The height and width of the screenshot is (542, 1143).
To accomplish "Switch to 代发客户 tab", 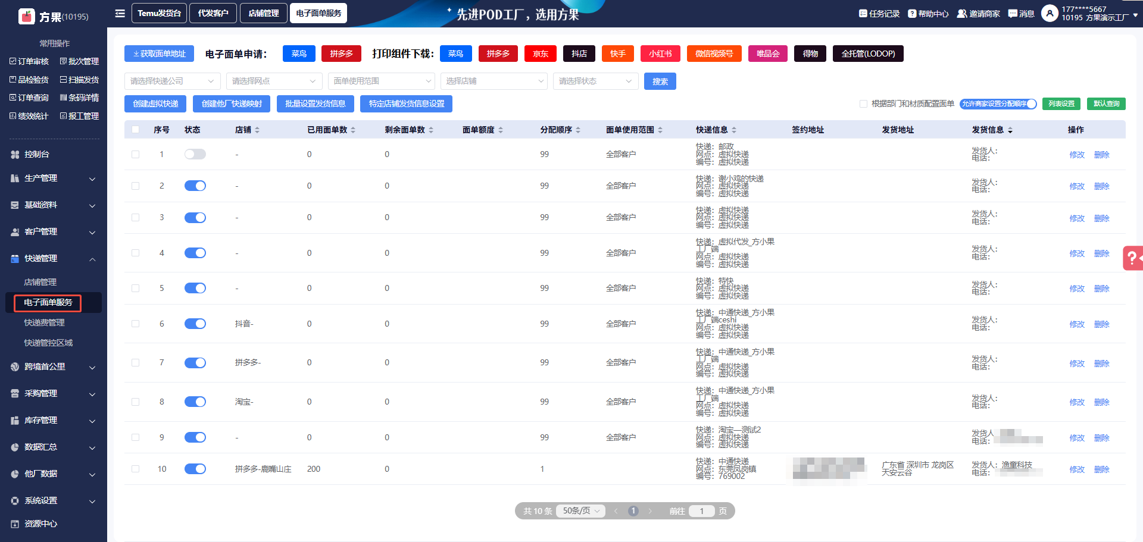I will coord(213,13).
